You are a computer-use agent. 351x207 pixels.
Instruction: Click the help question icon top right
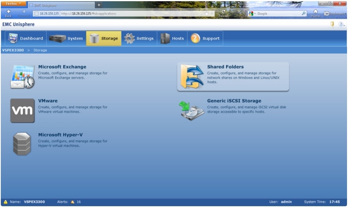pos(340,24)
